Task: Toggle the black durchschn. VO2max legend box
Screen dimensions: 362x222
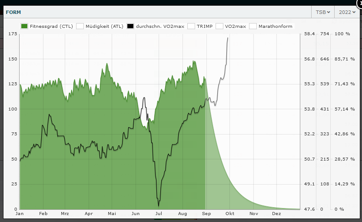Action: pos(130,26)
